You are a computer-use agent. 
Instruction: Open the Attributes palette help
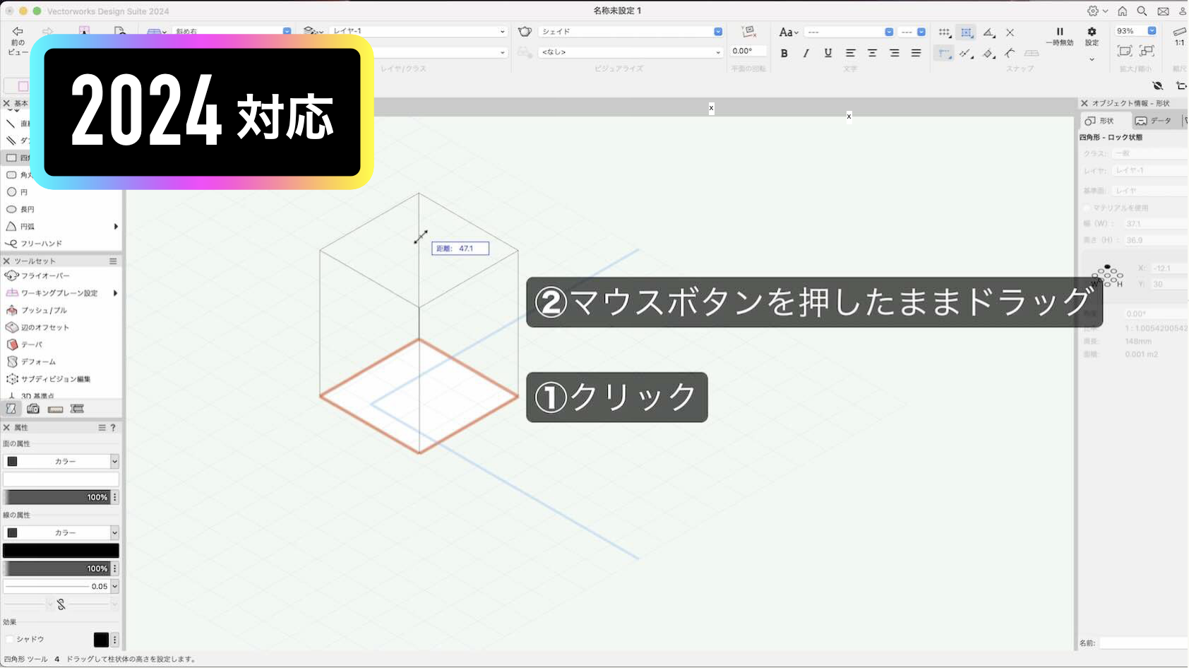tap(113, 428)
